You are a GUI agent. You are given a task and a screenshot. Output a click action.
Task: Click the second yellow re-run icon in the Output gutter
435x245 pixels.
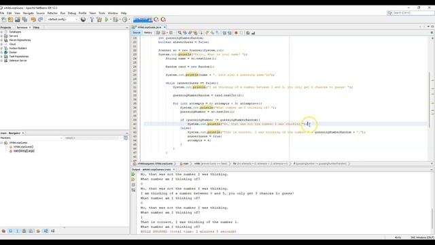click(x=133, y=180)
